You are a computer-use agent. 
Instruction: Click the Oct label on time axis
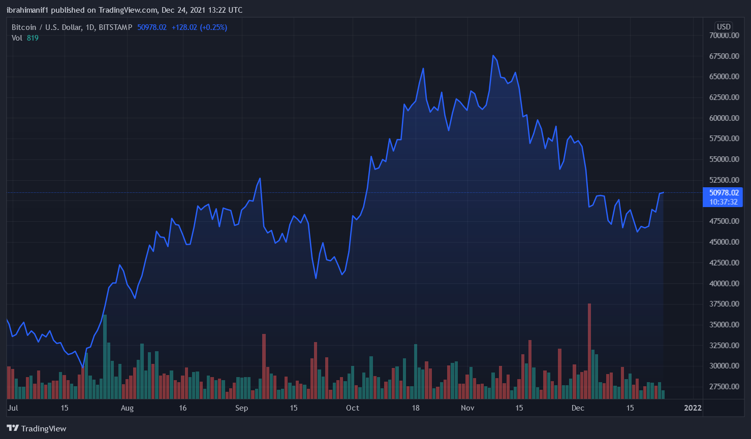(352, 408)
